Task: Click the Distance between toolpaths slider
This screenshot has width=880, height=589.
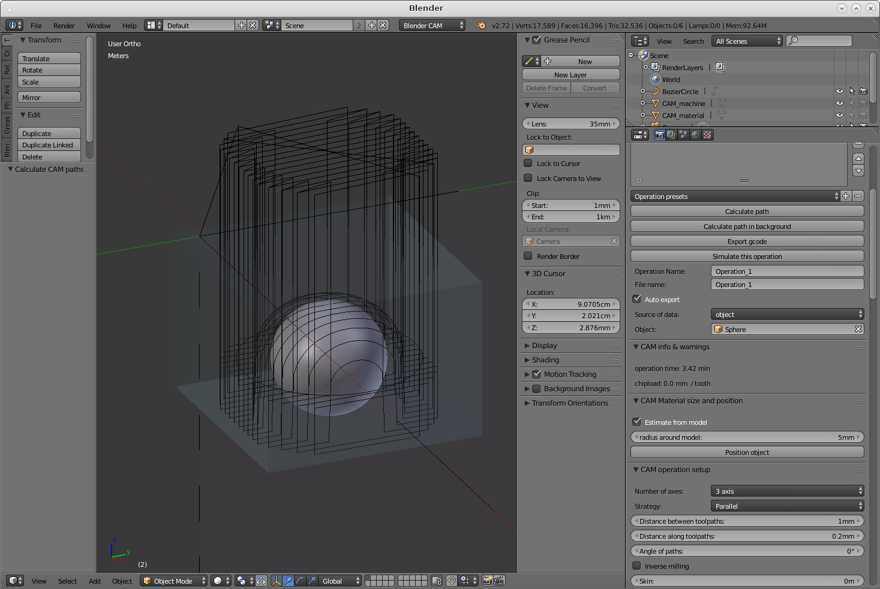Action: click(x=747, y=521)
